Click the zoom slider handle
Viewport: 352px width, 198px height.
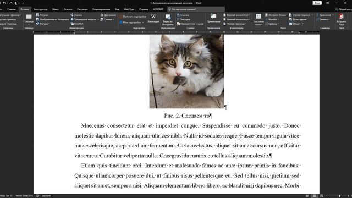[340, 196]
